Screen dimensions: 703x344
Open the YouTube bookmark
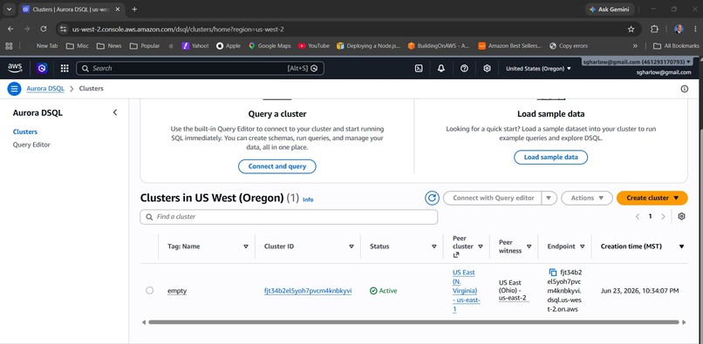pyautogui.click(x=314, y=45)
